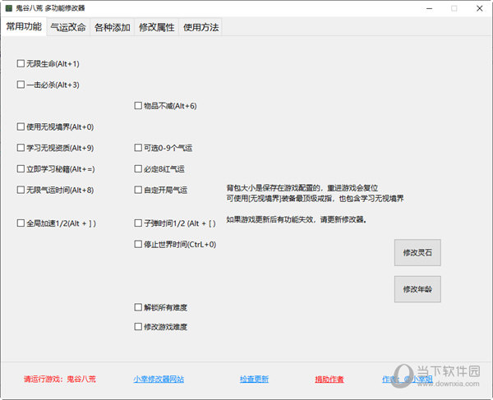Click the app icon in title bar
This screenshot has height=400, width=493.
pyautogui.click(x=8, y=7)
